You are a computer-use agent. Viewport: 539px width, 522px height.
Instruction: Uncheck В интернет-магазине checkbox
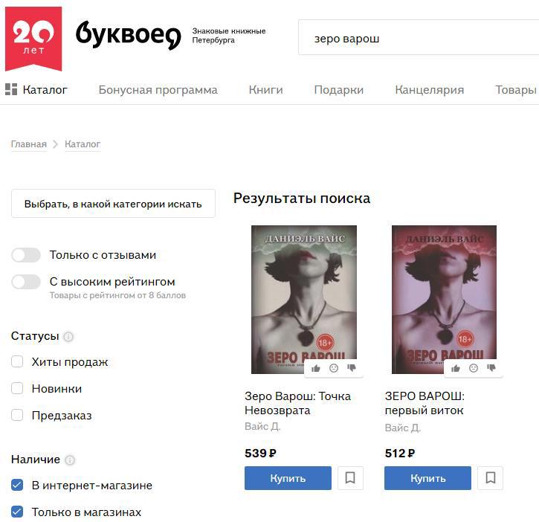[17, 485]
